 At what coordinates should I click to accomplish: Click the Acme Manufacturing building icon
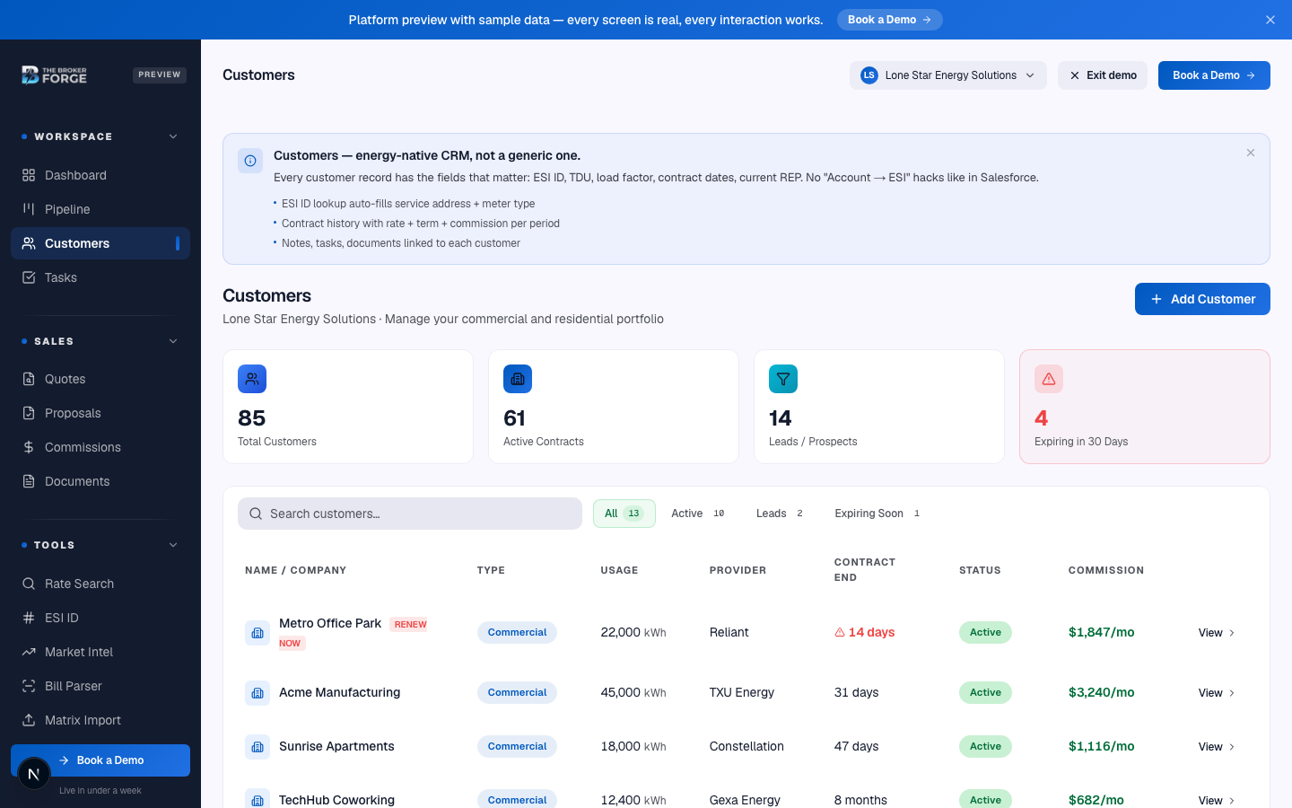pos(258,693)
